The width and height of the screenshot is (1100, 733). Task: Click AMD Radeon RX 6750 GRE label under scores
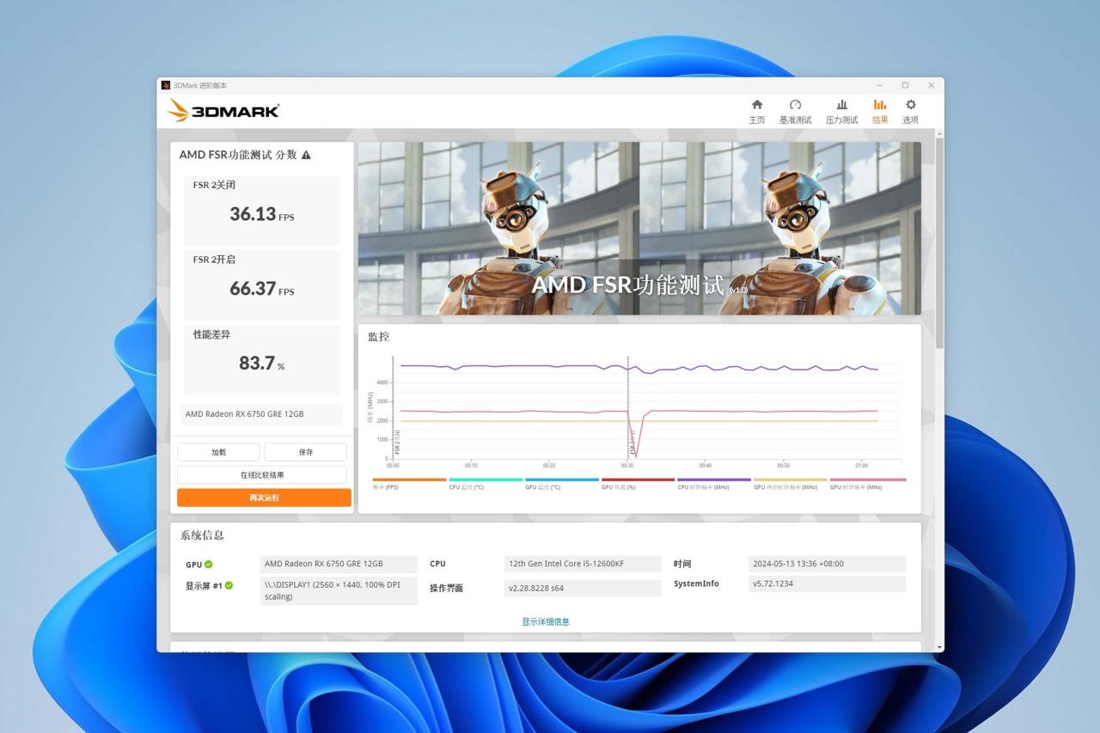[x=261, y=414]
